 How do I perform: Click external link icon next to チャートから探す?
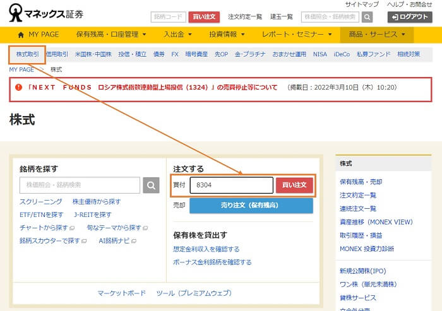point(72,228)
